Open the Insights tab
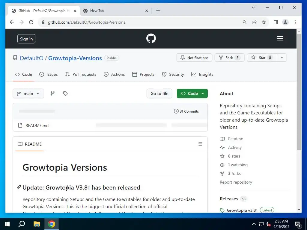 point(202,74)
